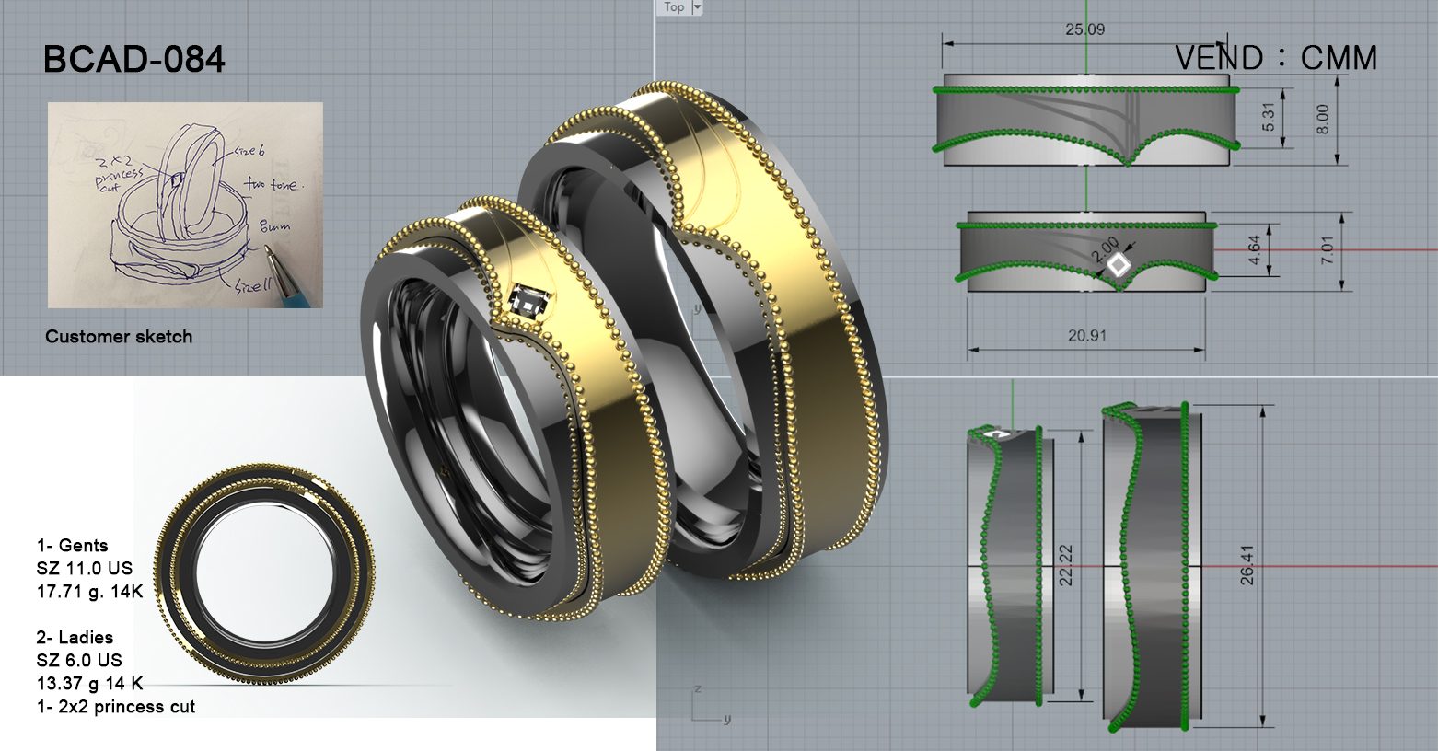This screenshot has height=751, width=1438.
Task: Click the VEND : CMM label
Action: [1275, 58]
